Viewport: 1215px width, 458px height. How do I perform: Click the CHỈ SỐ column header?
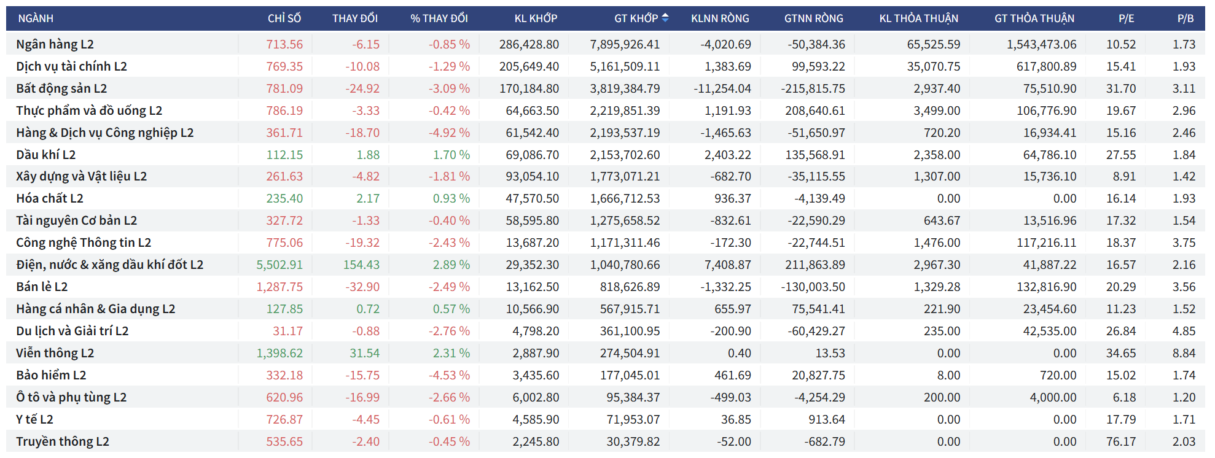pyautogui.click(x=284, y=18)
